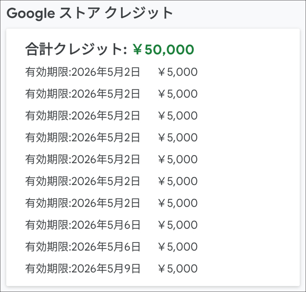
Task: Click ￥5,000 in the first 5月6日 row
Action: pos(178,225)
